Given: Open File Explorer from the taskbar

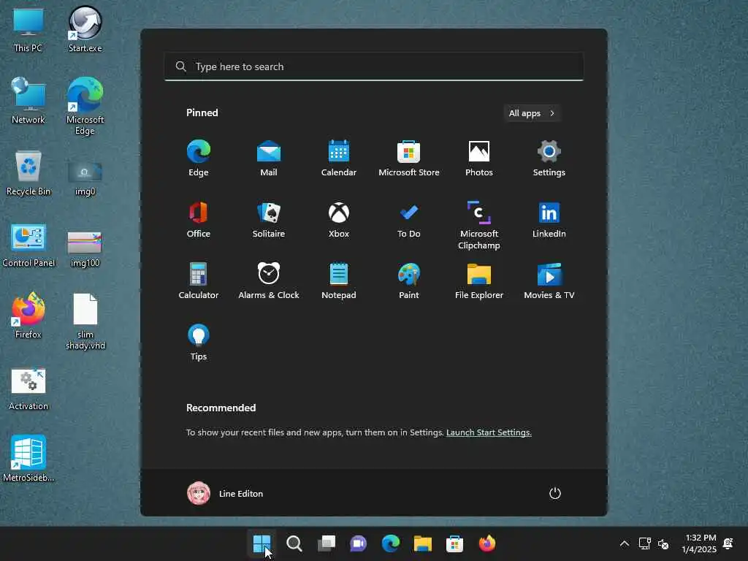Looking at the screenshot, I should (x=423, y=543).
